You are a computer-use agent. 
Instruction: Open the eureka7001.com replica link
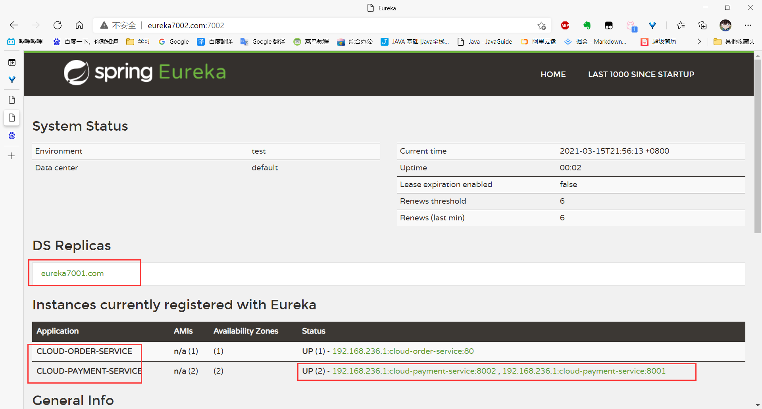(72, 273)
